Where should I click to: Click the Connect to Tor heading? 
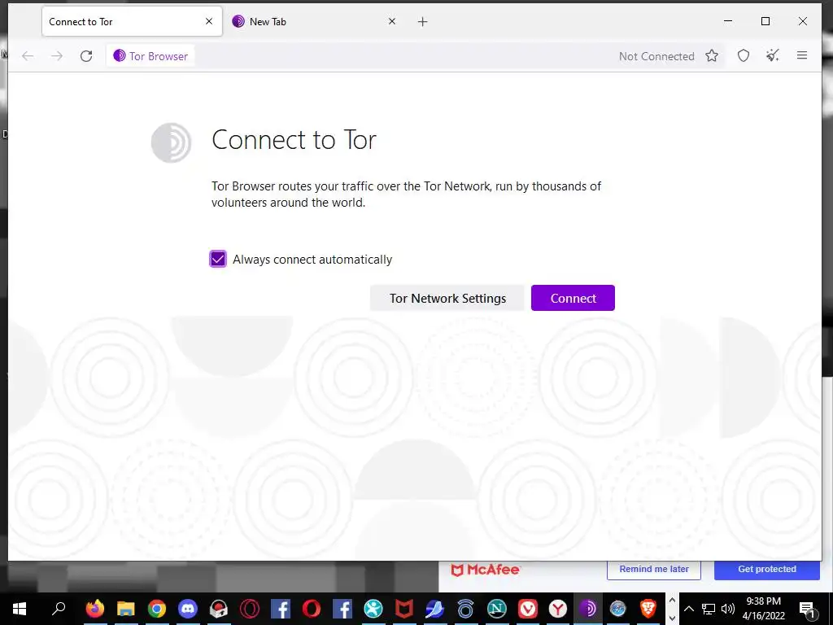click(294, 140)
